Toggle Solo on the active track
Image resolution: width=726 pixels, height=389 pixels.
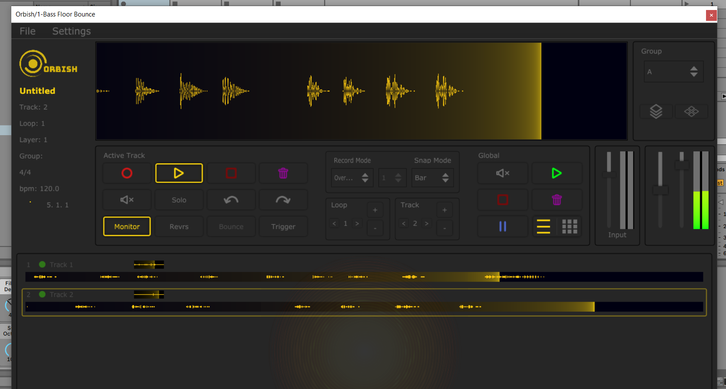click(179, 200)
